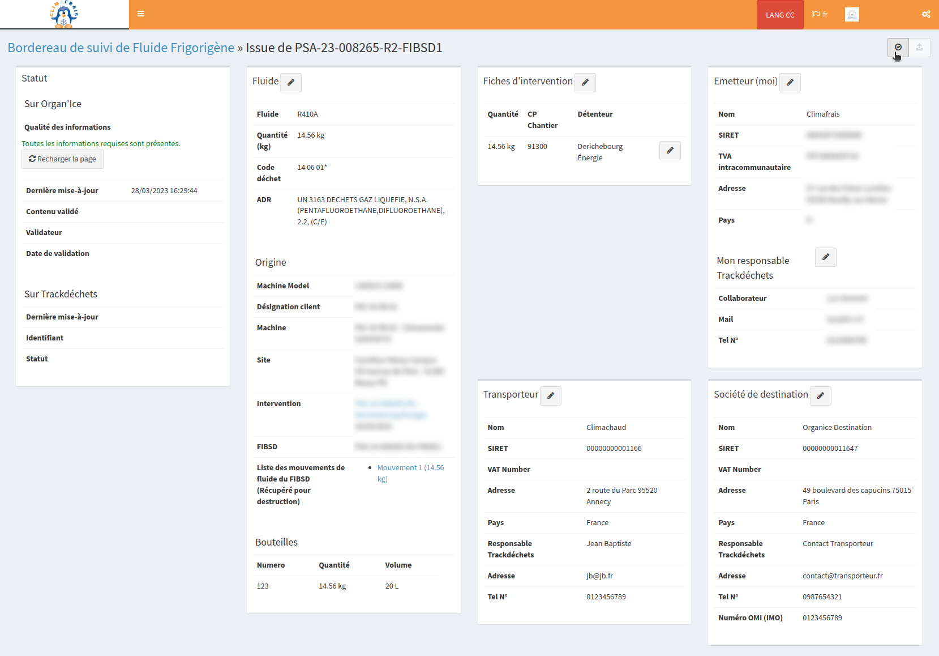
Task: Click Transporteur phone 0123456789
Action: coord(606,597)
